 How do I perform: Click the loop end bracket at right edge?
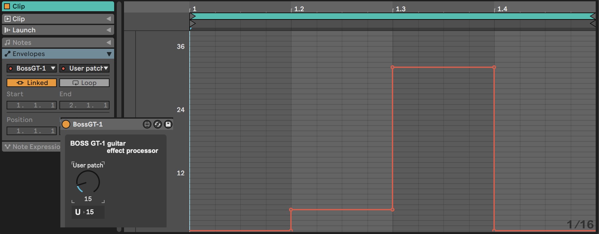tap(592, 16)
